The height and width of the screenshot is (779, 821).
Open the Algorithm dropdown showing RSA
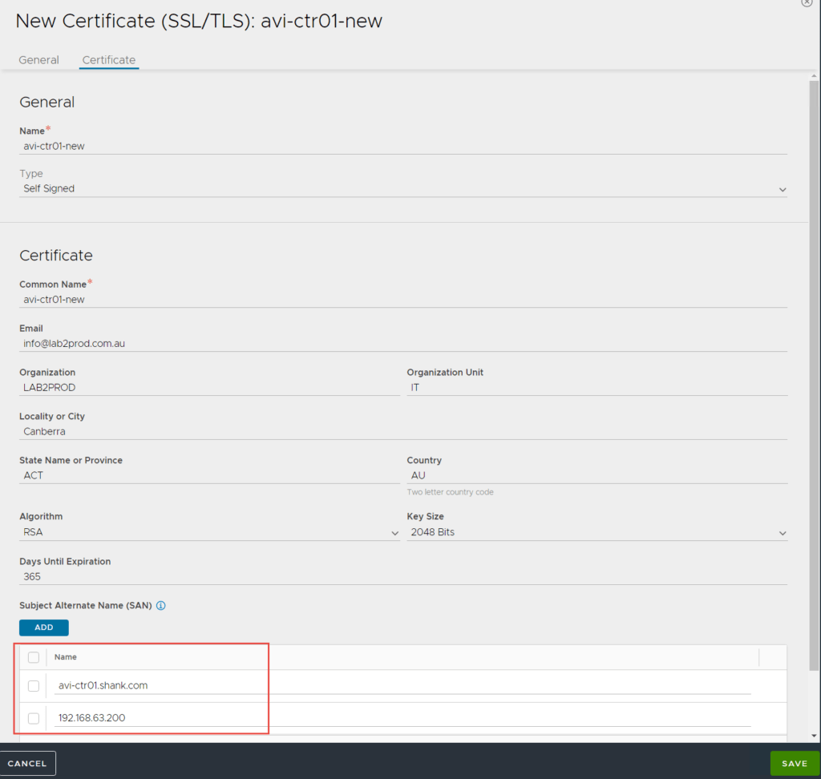pyautogui.click(x=209, y=532)
